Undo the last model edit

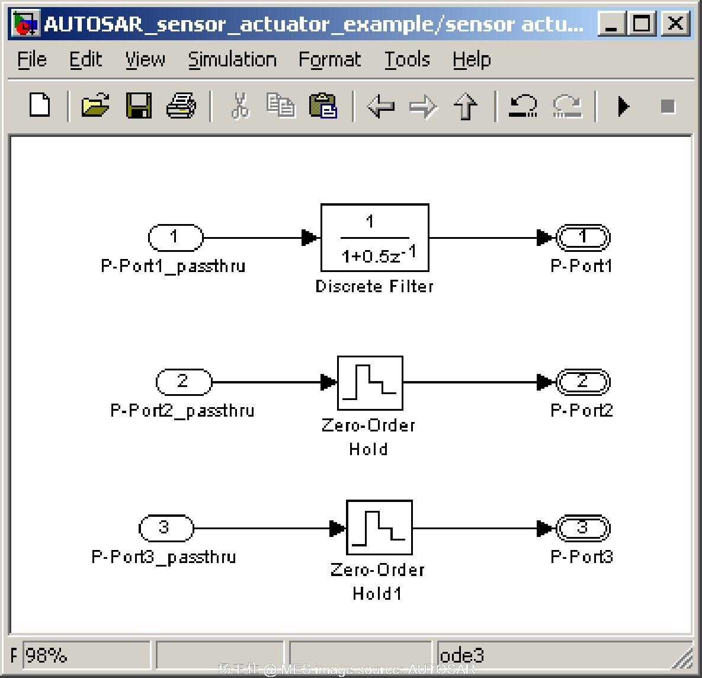pos(523,107)
